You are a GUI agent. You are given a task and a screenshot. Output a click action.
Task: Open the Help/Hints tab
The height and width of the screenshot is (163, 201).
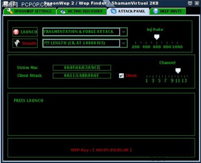(x=167, y=11)
